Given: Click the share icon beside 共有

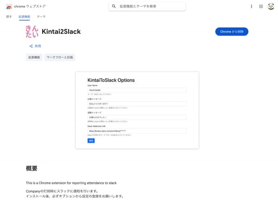Looking at the screenshot, I should coord(31,46).
